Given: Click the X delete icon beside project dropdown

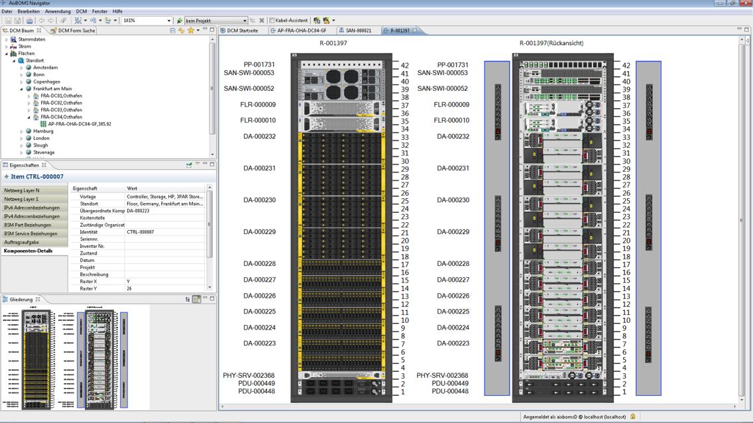Looking at the screenshot, I should click(x=262, y=21).
